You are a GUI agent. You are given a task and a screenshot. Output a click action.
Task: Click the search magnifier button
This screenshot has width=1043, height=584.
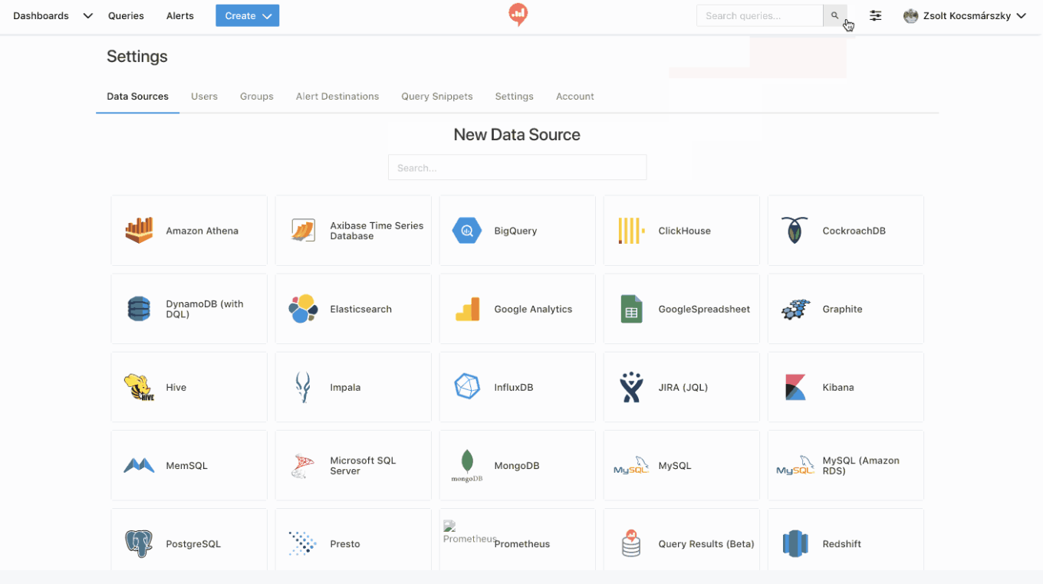pyautogui.click(x=835, y=15)
